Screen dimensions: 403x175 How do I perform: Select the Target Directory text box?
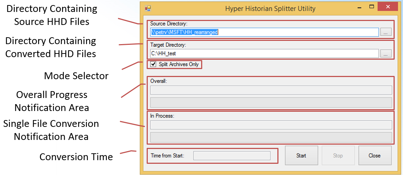point(264,54)
